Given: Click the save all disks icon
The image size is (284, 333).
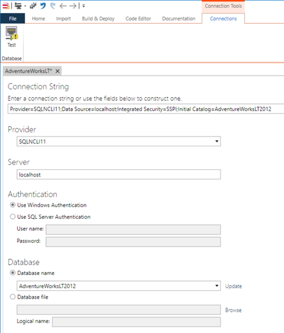Looking at the screenshot, I should [x=33, y=5].
